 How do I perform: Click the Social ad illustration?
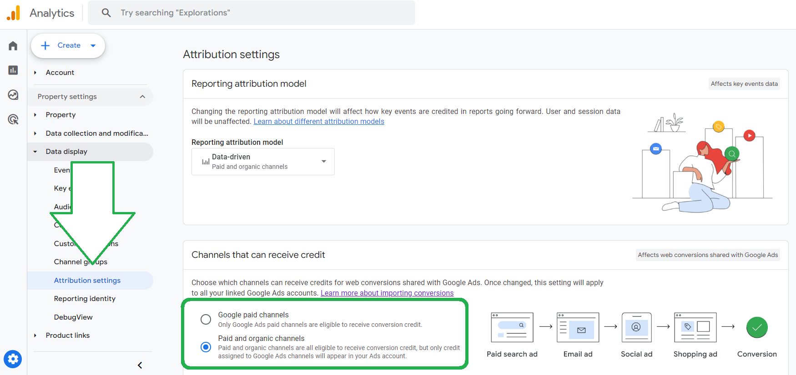(x=636, y=327)
